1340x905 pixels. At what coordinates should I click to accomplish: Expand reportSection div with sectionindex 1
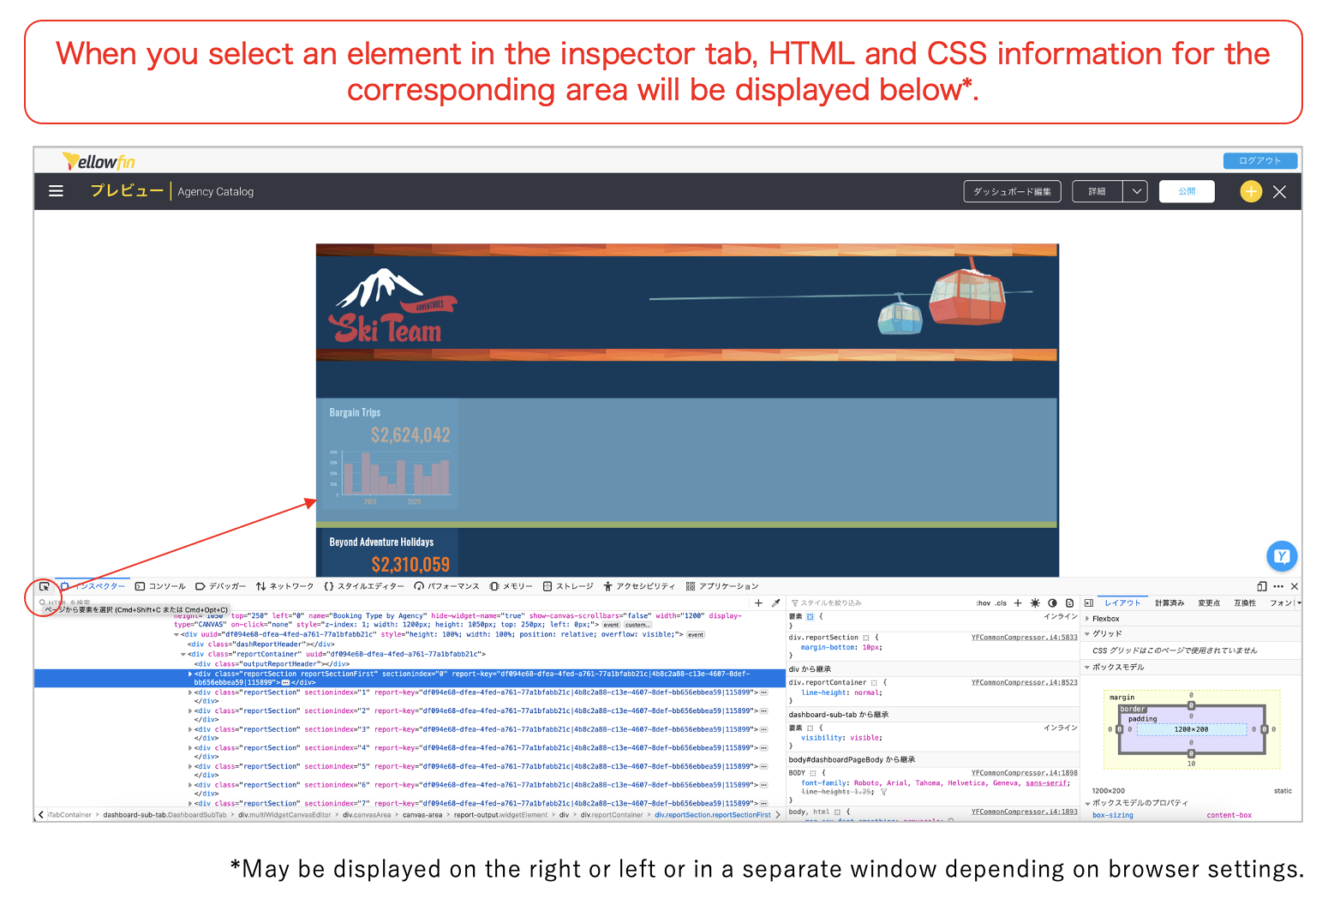click(x=190, y=692)
